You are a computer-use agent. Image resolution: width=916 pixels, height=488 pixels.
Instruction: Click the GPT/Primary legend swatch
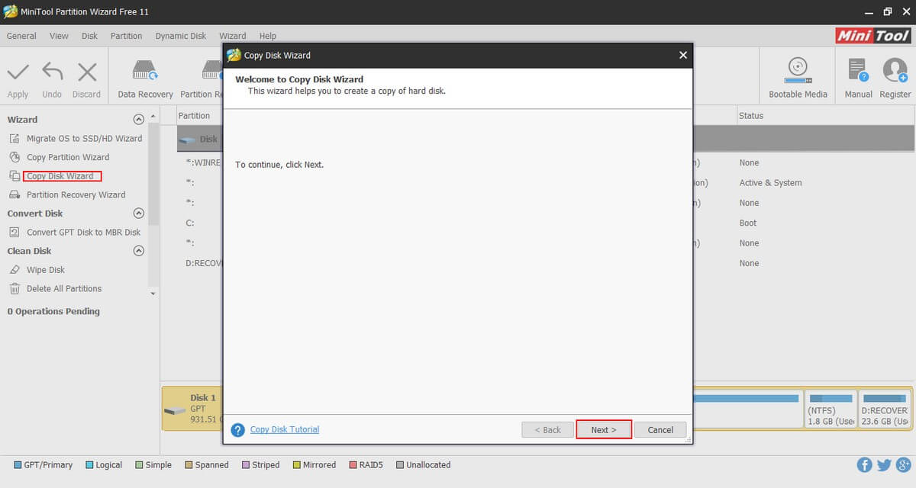pos(18,465)
